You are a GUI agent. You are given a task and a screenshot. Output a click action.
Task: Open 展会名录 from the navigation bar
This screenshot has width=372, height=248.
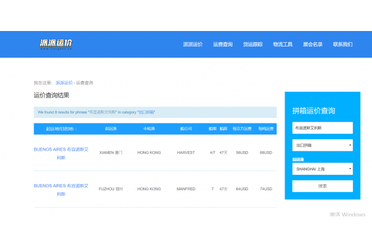[x=312, y=45]
